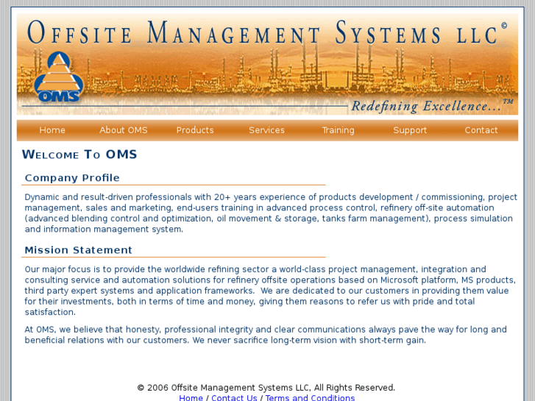535x401 pixels.
Task: Click the 2006 copyright notice text
Action: point(266,388)
